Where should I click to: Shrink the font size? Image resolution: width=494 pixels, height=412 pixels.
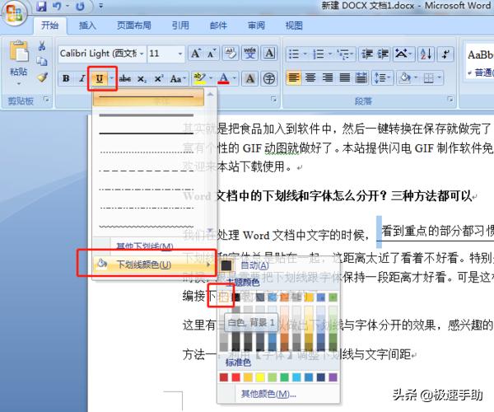[212, 54]
